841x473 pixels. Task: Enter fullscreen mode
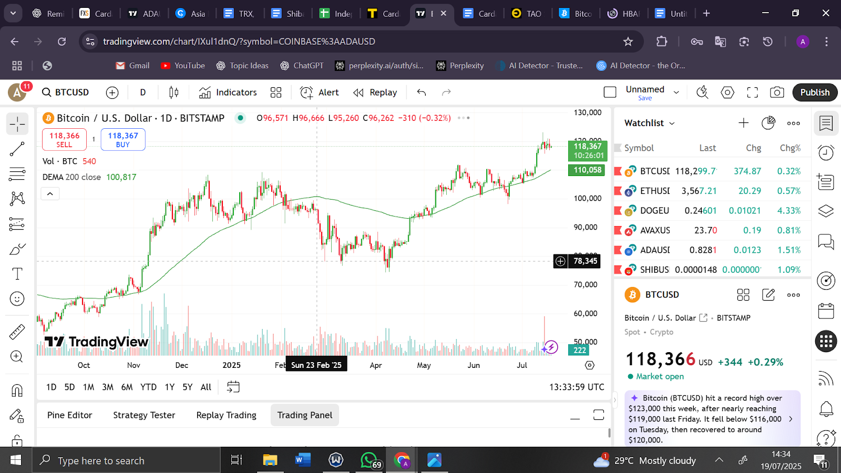point(753,92)
